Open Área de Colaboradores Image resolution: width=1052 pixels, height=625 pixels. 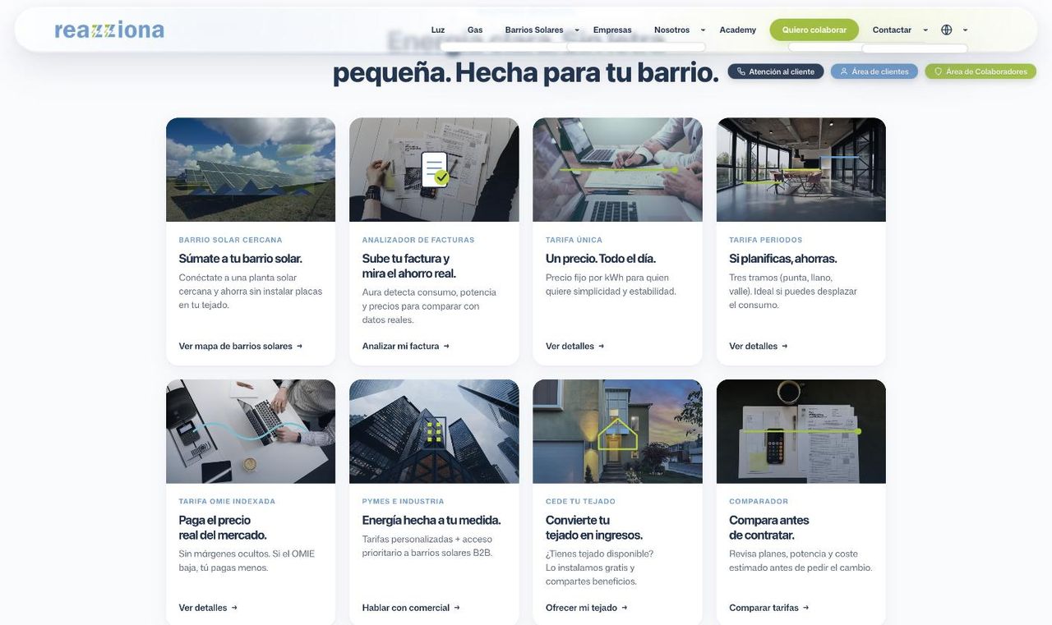click(980, 71)
